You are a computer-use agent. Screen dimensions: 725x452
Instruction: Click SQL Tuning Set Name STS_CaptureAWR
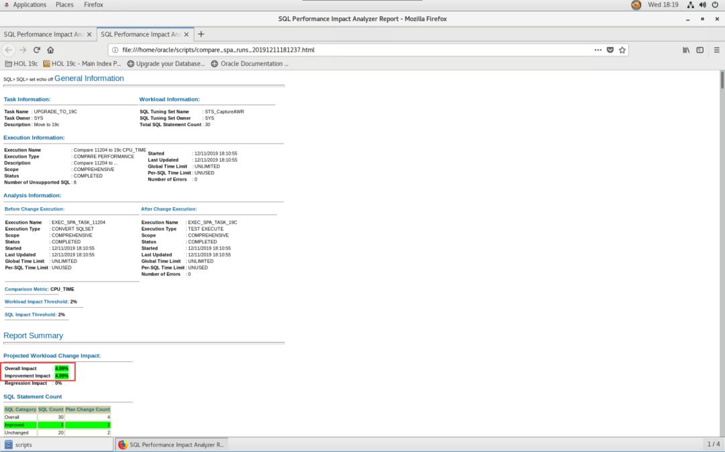click(224, 112)
